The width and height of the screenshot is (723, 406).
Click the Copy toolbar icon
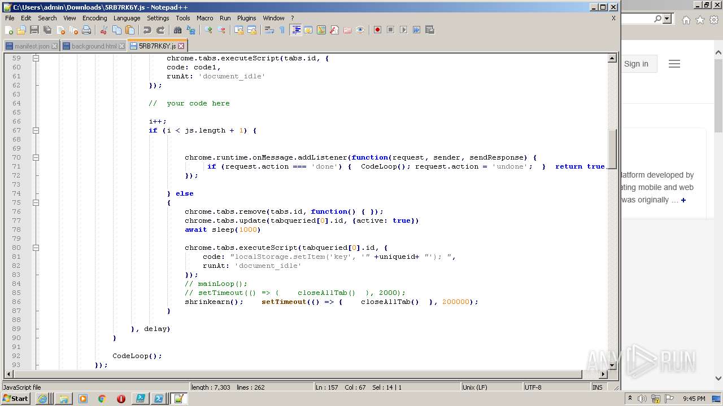tap(117, 30)
